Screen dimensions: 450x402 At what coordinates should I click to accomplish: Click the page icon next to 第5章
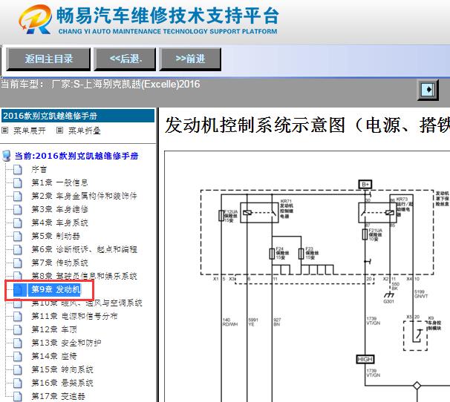click(18, 237)
